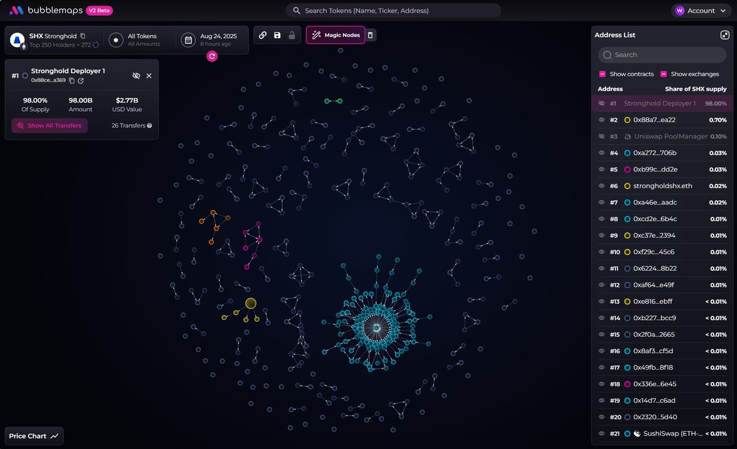Hide address #20 0x2320...5d40
This screenshot has width=737, height=449.
(602, 417)
